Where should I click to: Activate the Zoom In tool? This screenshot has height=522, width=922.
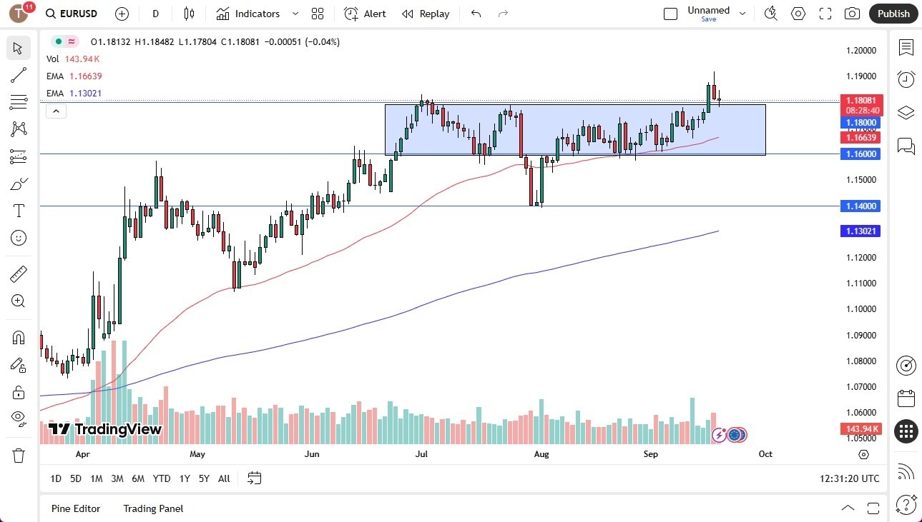tap(18, 301)
